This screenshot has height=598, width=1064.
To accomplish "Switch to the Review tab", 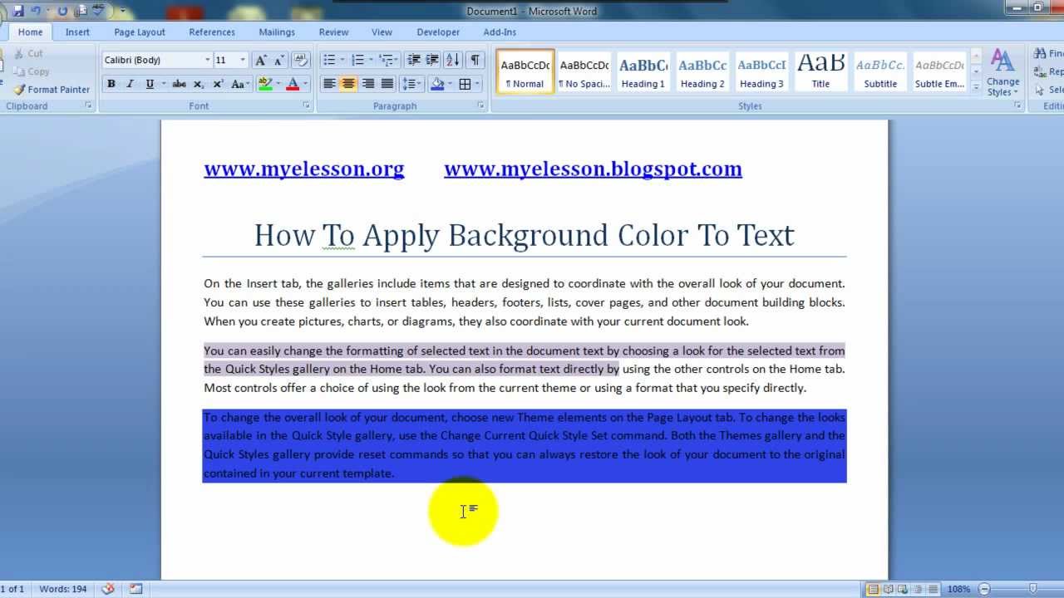I will coord(333,32).
